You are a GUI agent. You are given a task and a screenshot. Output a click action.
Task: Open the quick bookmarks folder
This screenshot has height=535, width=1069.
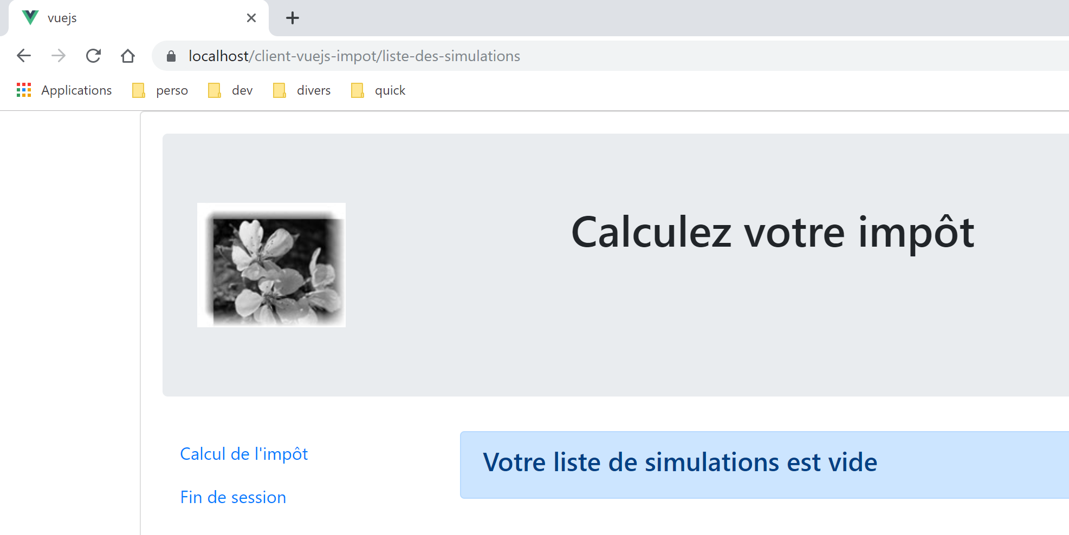[379, 90]
